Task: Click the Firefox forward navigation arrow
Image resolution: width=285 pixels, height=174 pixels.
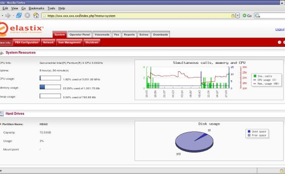Action: [x=8, y=15]
